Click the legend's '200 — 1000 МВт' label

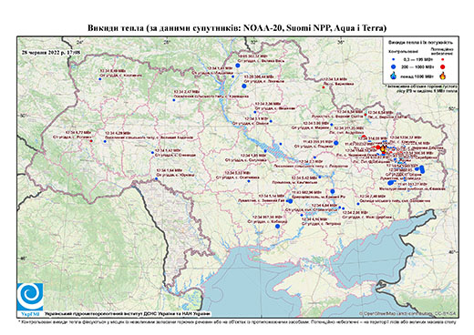point(417,66)
